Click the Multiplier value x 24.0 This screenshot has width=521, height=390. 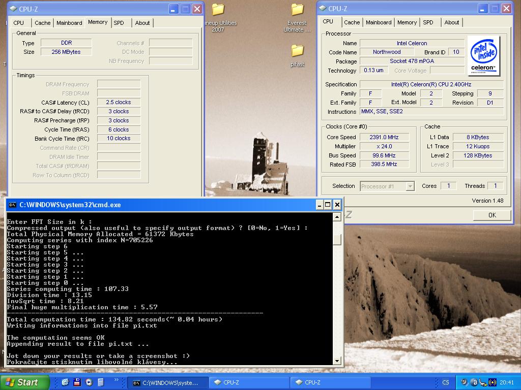tap(384, 146)
